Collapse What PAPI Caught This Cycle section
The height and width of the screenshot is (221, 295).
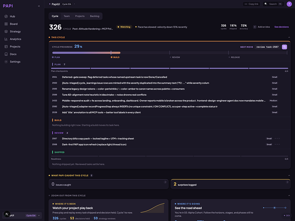(289, 175)
